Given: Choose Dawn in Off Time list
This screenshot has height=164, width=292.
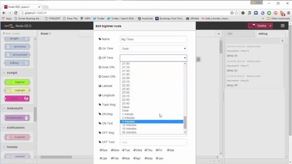Looking at the screenshot, I should (151, 107).
